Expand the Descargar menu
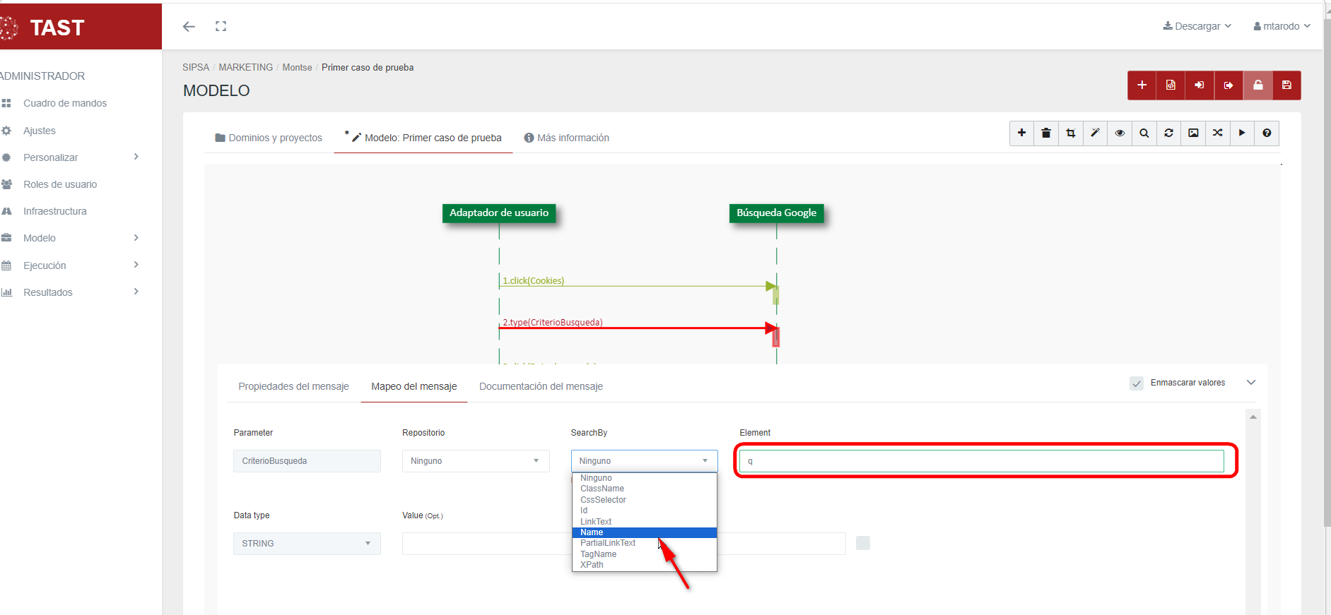This screenshot has height=615, width=1331. [x=1197, y=26]
